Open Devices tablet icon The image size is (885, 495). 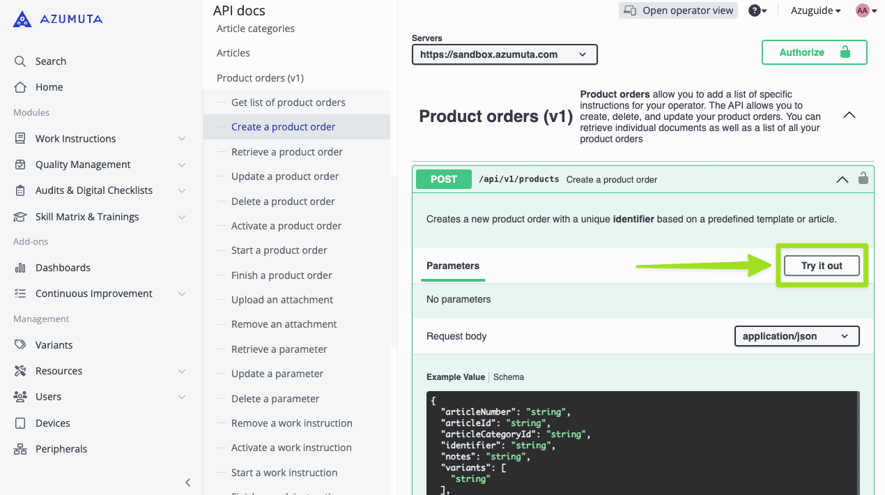tap(20, 423)
